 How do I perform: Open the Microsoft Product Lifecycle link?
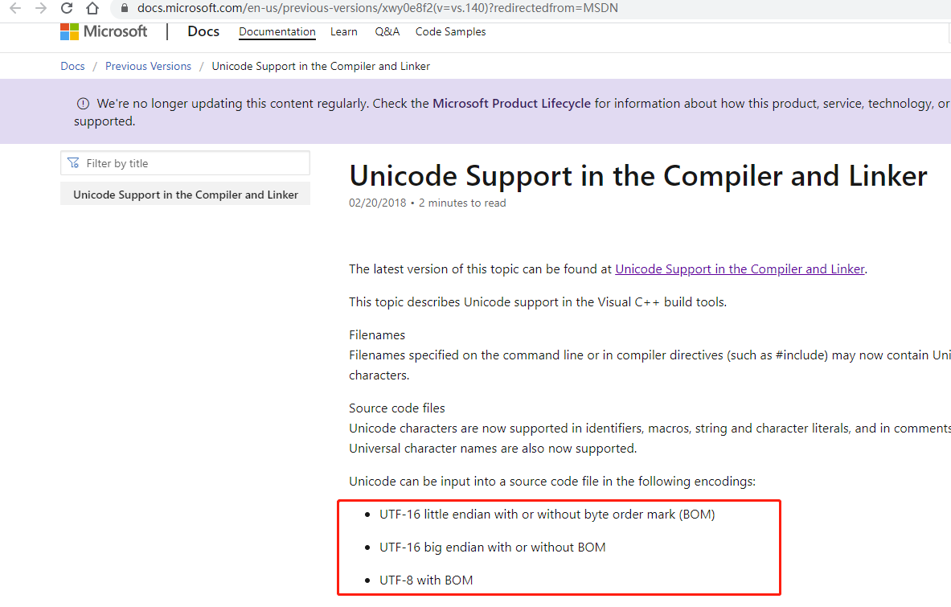tap(511, 104)
